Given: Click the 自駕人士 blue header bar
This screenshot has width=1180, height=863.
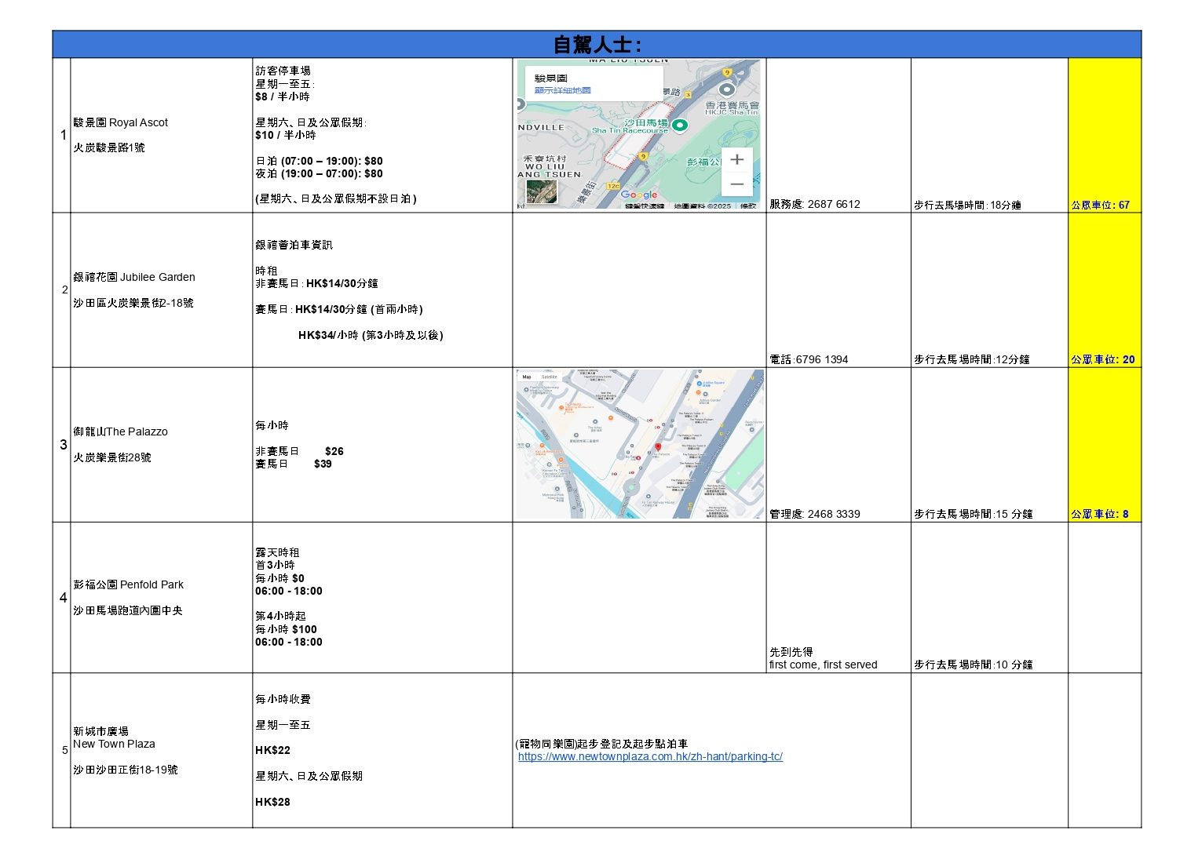Looking at the screenshot, I should click(597, 45).
